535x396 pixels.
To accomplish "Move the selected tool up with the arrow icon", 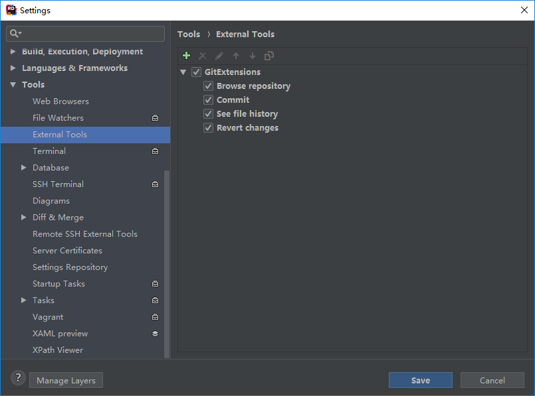I will coord(236,56).
